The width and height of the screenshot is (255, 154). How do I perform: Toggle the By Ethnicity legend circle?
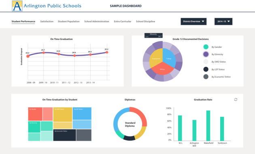(x=206, y=54)
